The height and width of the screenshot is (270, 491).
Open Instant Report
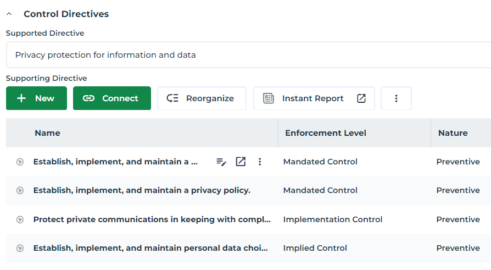(x=313, y=98)
